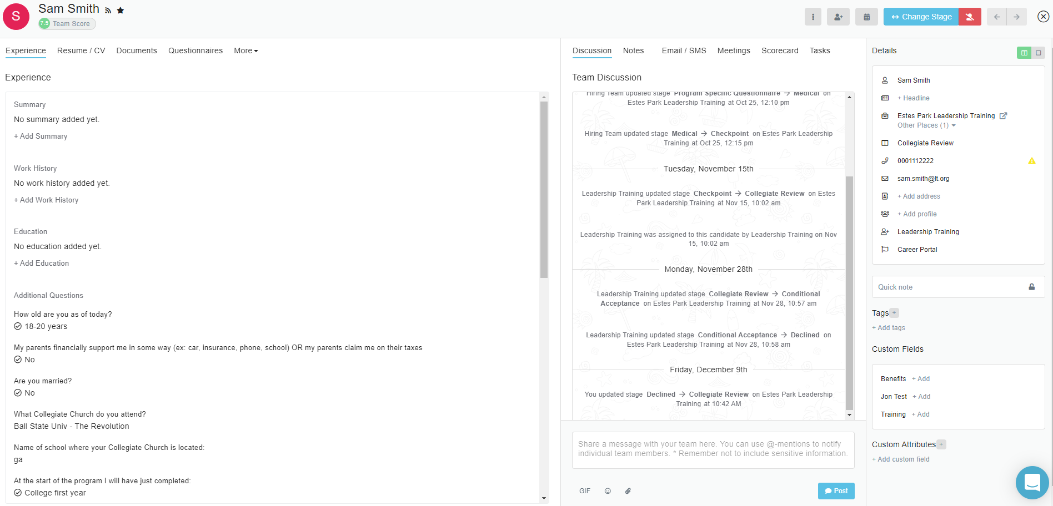Click the + Add Work History link
This screenshot has height=506, width=1053.
click(46, 200)
